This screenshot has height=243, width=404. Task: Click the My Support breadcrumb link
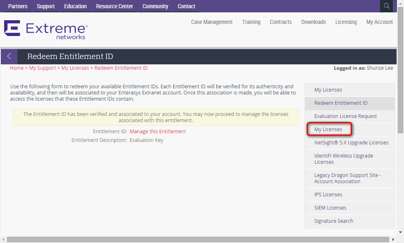(x=42, y=68)
